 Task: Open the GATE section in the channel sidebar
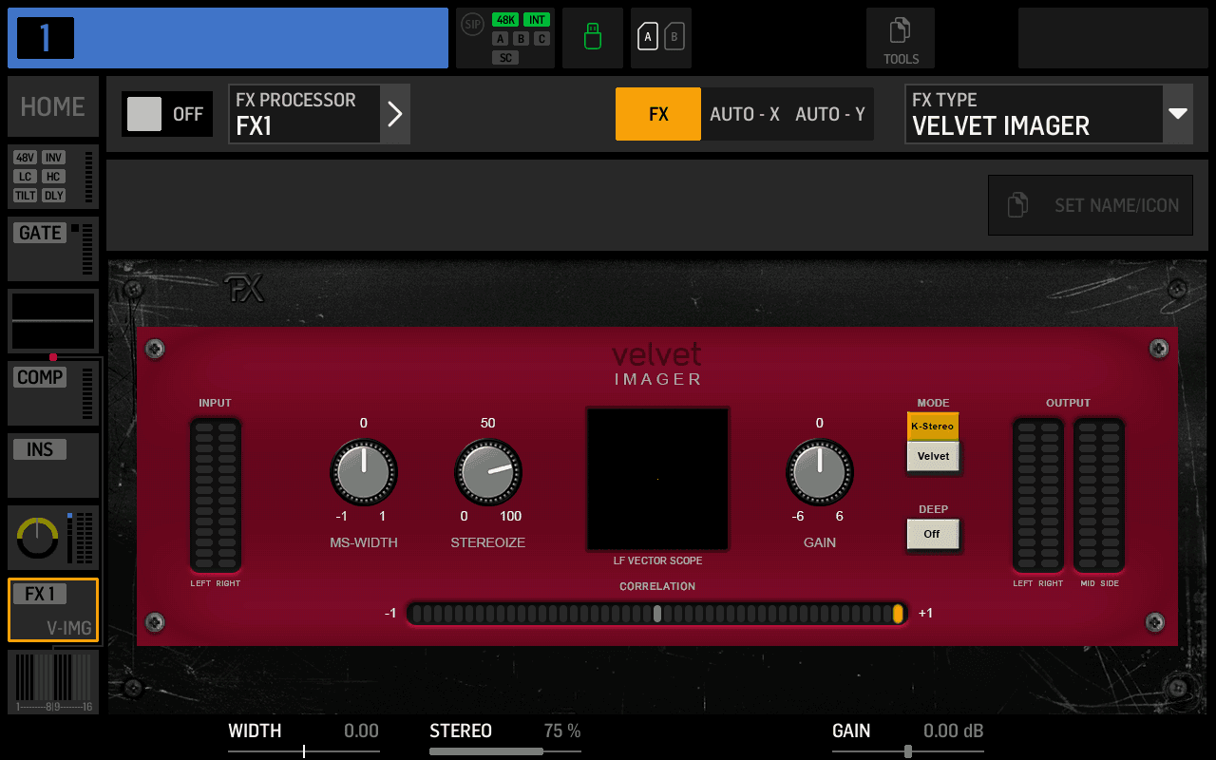tap(52, 249)
